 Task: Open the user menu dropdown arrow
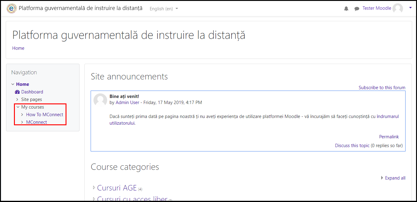(410, 8)
